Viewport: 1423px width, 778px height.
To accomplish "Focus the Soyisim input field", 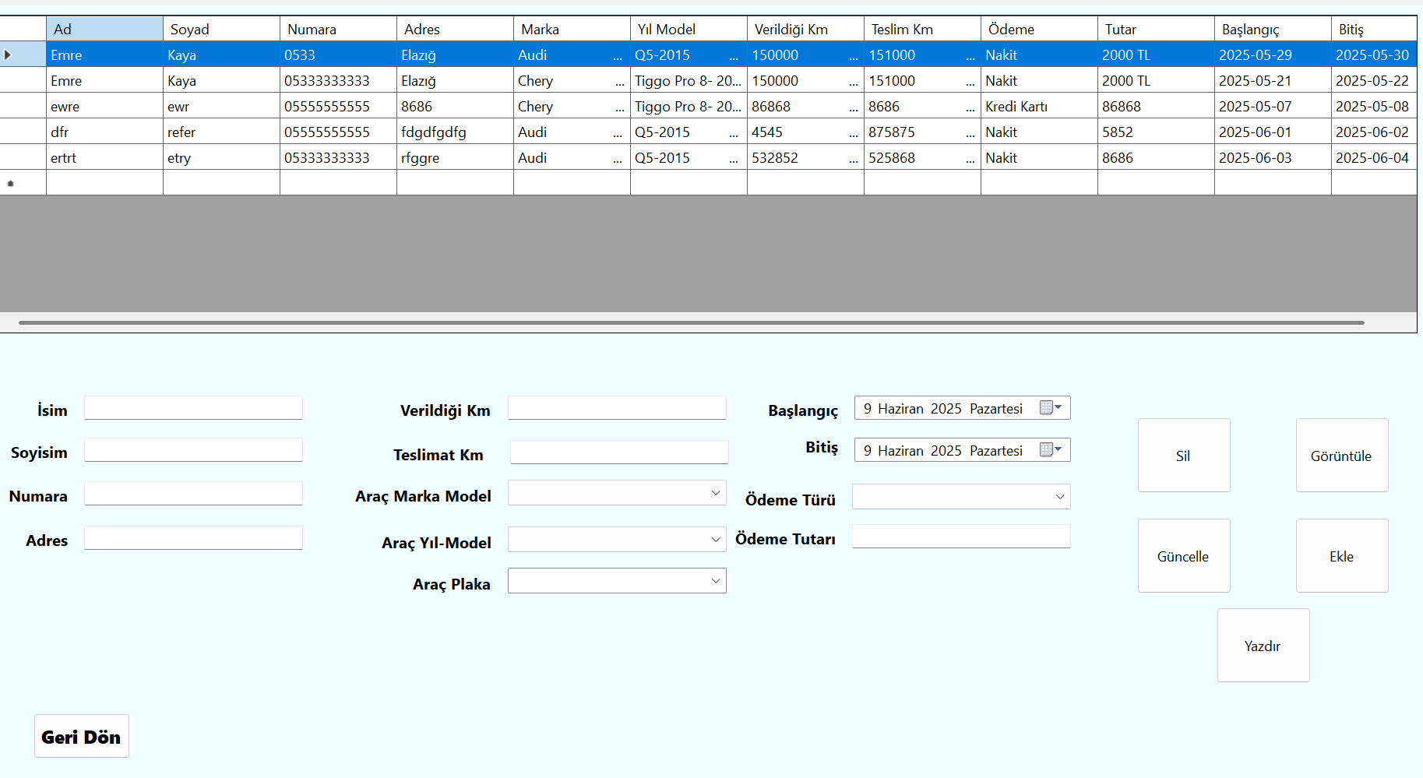I will coord(193,450).
